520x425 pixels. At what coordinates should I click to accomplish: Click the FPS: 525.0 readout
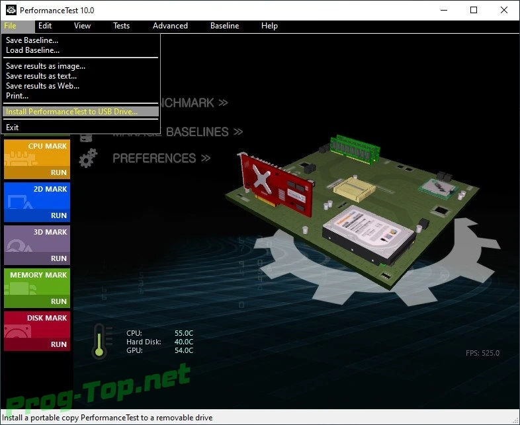[x=482, y=353]
